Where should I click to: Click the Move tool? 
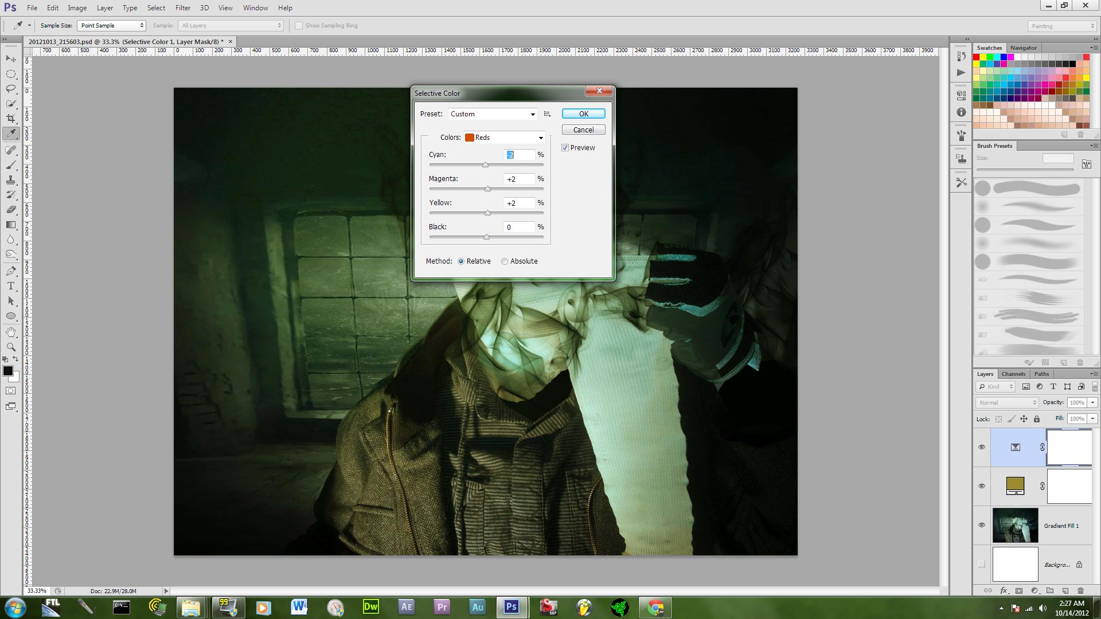pyautogui.click(x=11, y=59)
